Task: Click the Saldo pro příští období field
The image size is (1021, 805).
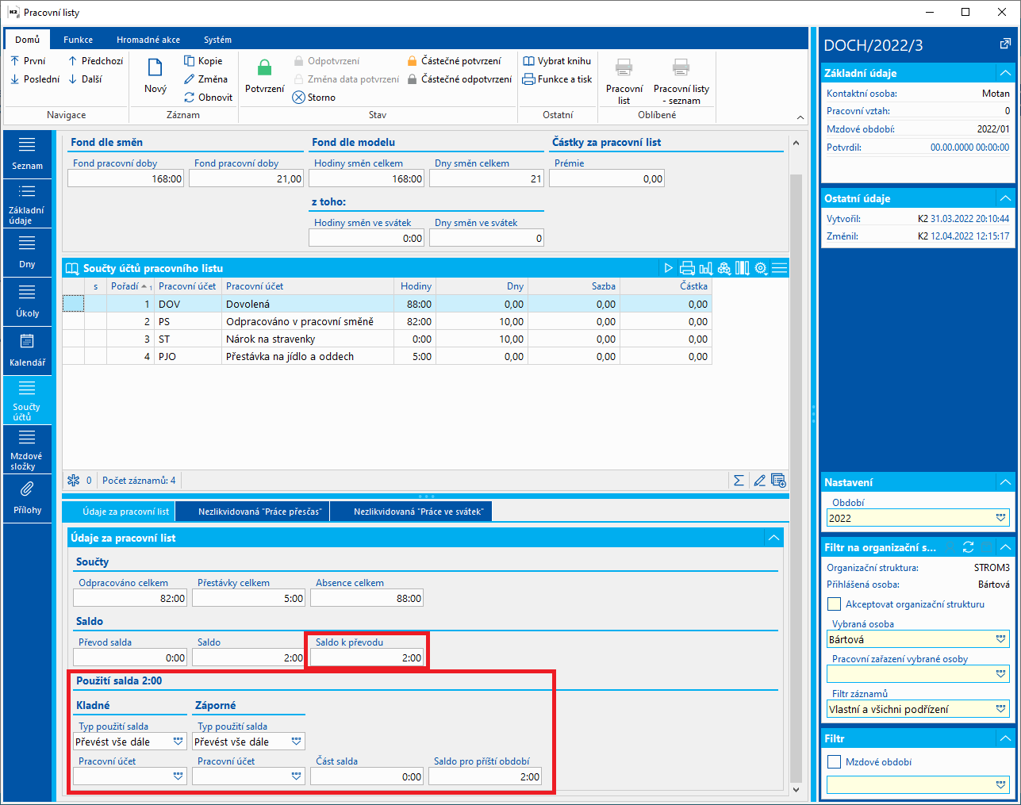Action: click(485, 777)
